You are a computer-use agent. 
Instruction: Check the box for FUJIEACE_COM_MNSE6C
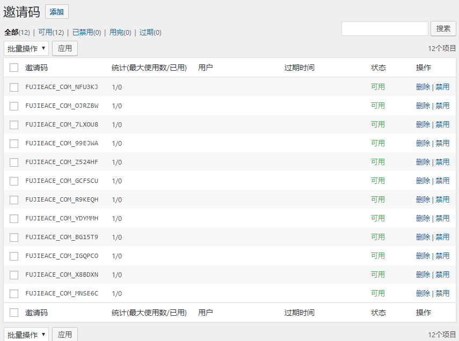(x=14, y=293)
